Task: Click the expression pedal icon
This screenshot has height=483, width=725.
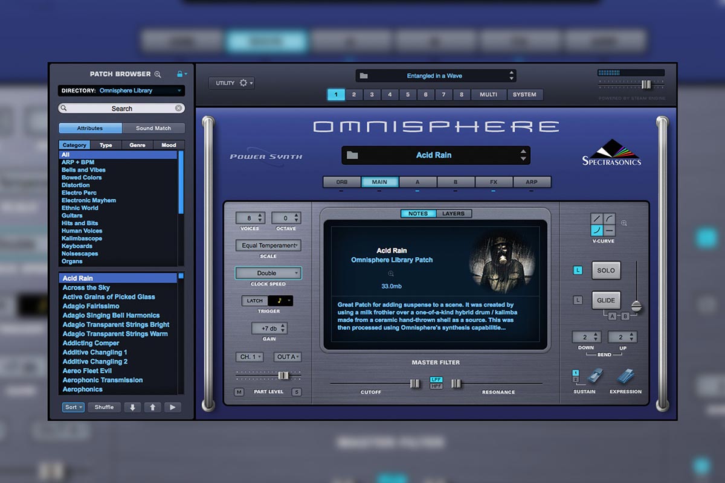Action: (x=625, y=376)
